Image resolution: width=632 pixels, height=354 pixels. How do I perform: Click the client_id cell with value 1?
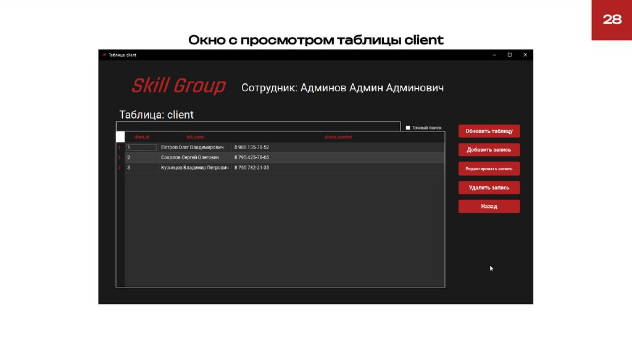141,147
